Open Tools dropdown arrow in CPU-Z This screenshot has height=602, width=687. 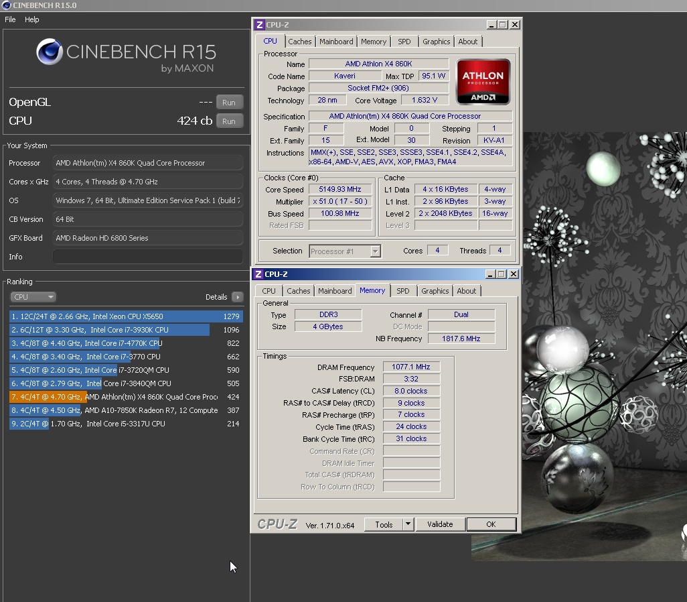[x=408, y=524]
